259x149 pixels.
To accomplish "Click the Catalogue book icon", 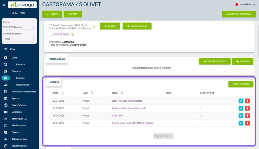I will point(6,112).
